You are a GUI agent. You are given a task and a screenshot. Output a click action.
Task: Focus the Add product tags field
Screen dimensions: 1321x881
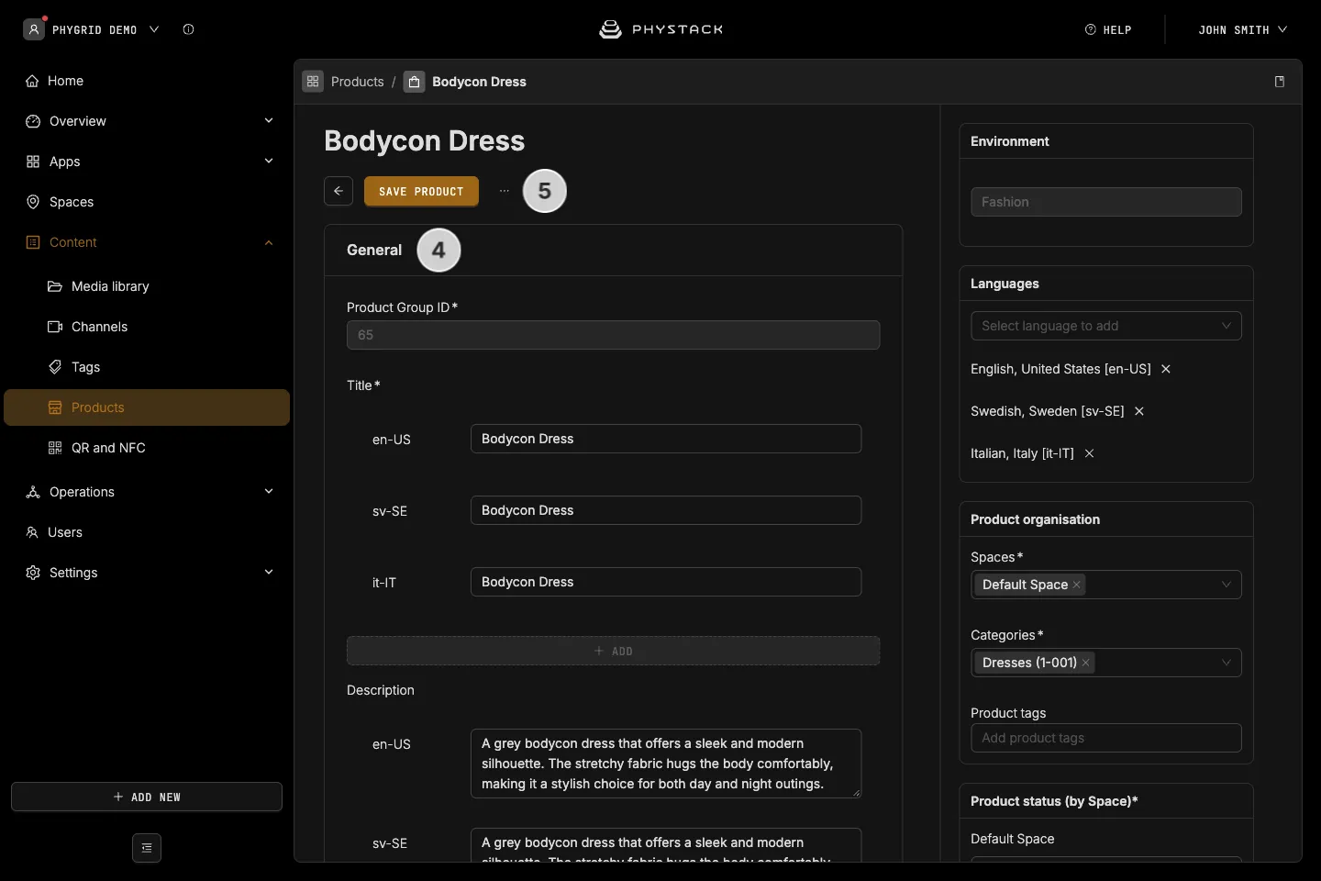click(x=1106, y=738)
